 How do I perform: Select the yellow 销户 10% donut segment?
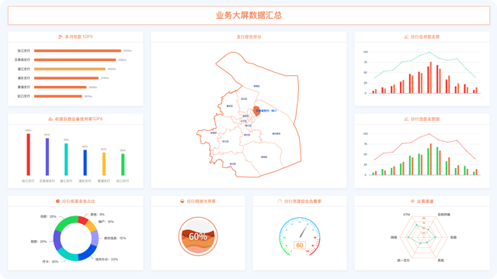[x=91, y=226]
